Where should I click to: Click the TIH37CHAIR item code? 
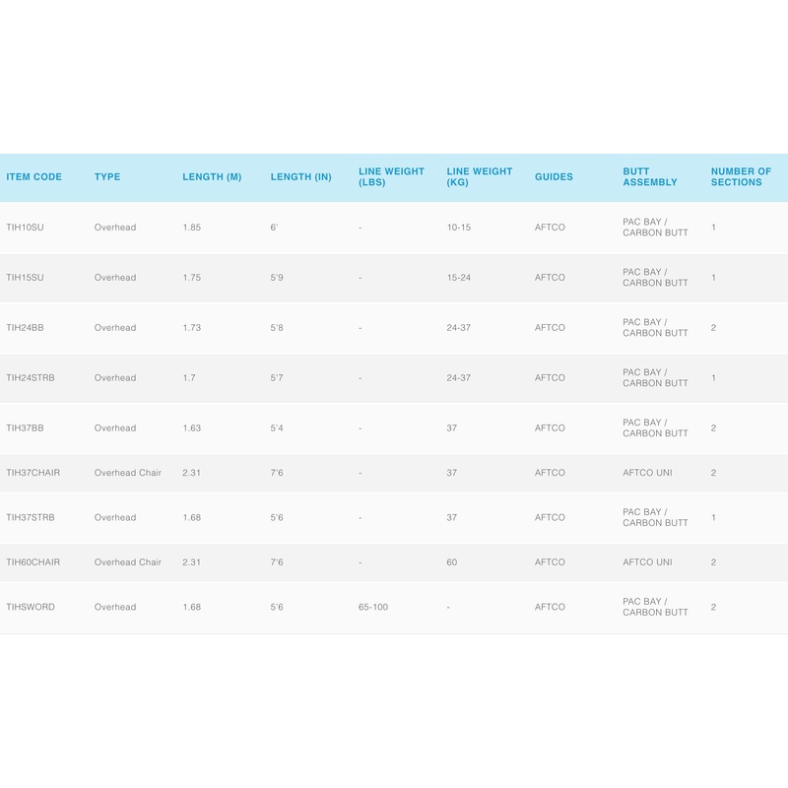click(x=33, y=473)
